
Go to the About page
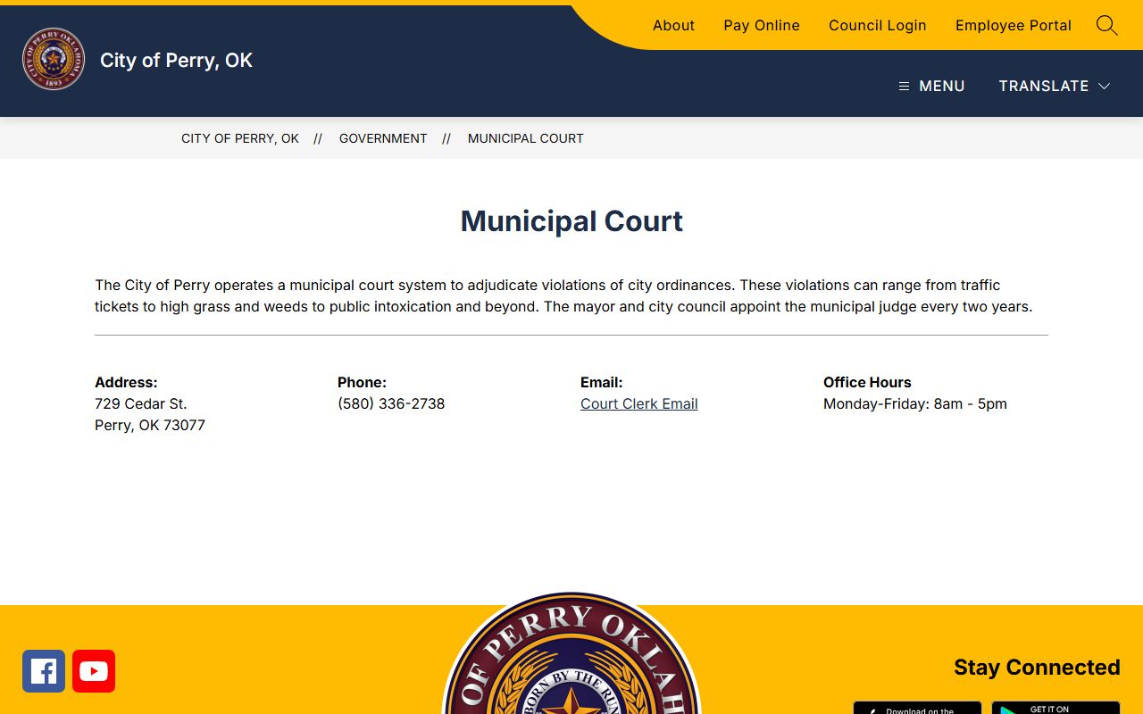point(673,25)
